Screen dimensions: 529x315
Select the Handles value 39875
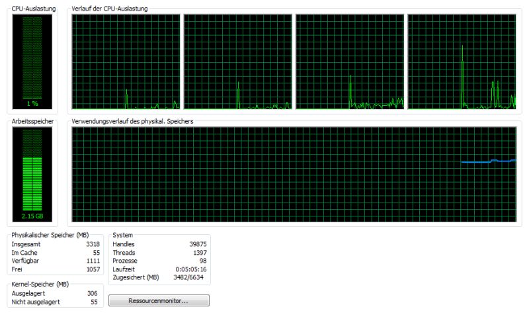point(198,244)
